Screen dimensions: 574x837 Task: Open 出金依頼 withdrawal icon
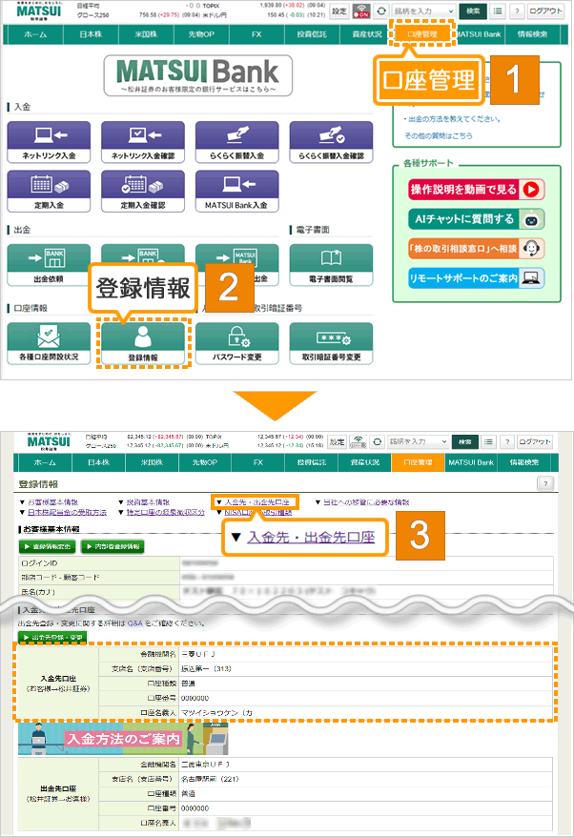(x=49, y=265)
